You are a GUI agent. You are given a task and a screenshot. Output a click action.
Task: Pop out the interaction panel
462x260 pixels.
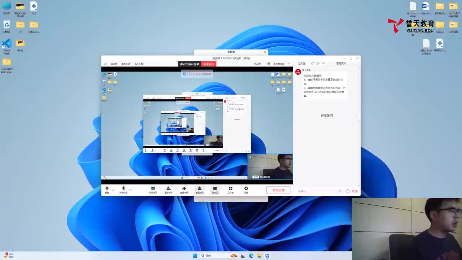tap(318, 63)
